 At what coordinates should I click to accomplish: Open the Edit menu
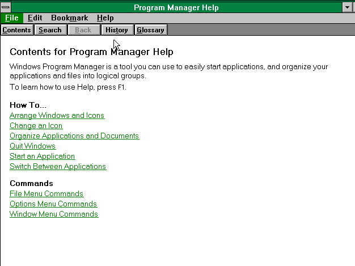[35, 18]
